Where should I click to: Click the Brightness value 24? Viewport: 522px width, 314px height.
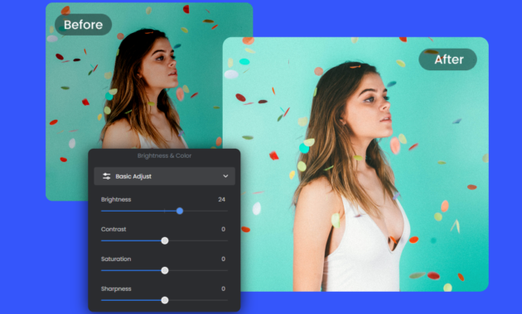222,199
